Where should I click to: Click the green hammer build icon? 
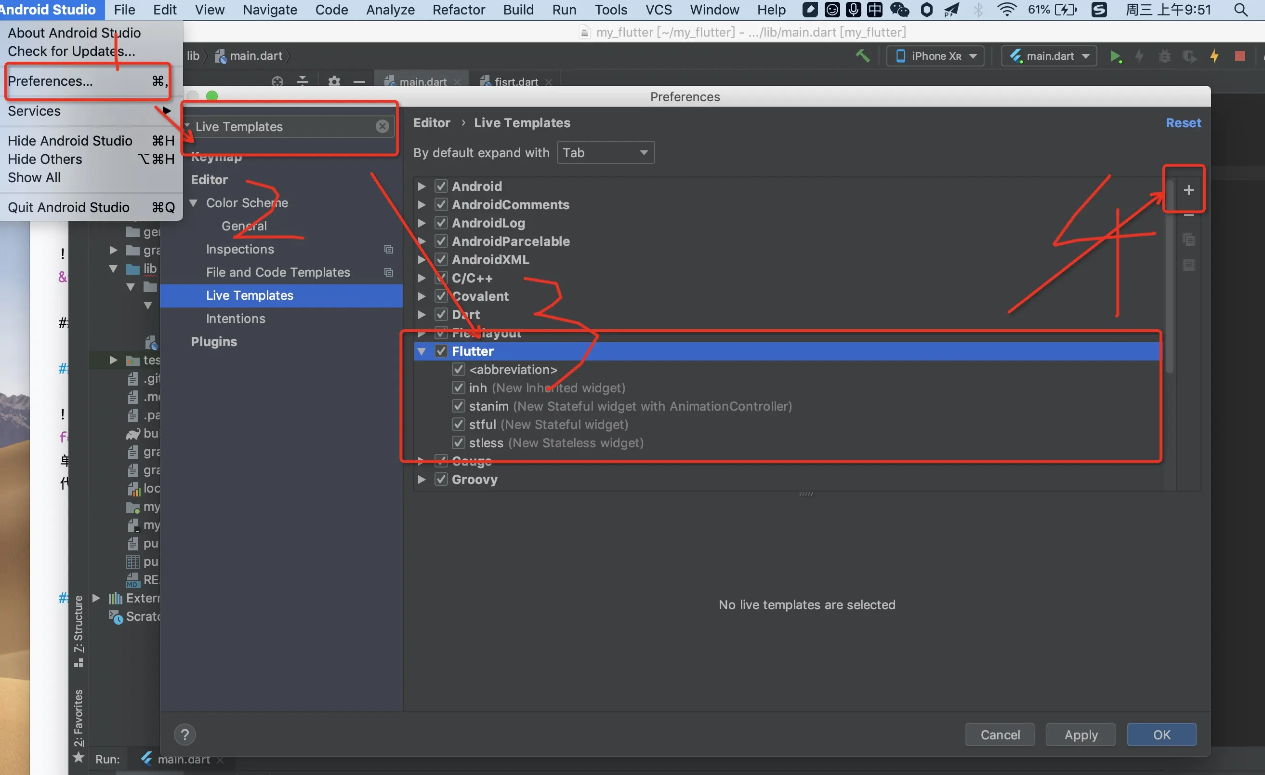(x=862, y=55)
